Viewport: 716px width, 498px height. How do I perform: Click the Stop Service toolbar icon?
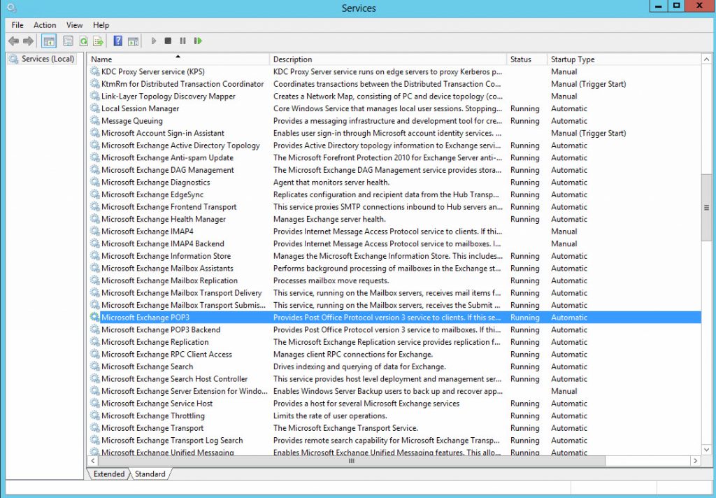(x=168, y=41)
